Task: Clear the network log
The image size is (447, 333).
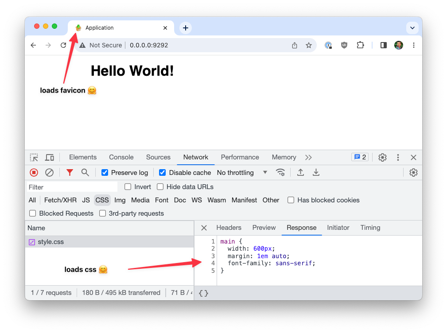Action: (49, 173)
